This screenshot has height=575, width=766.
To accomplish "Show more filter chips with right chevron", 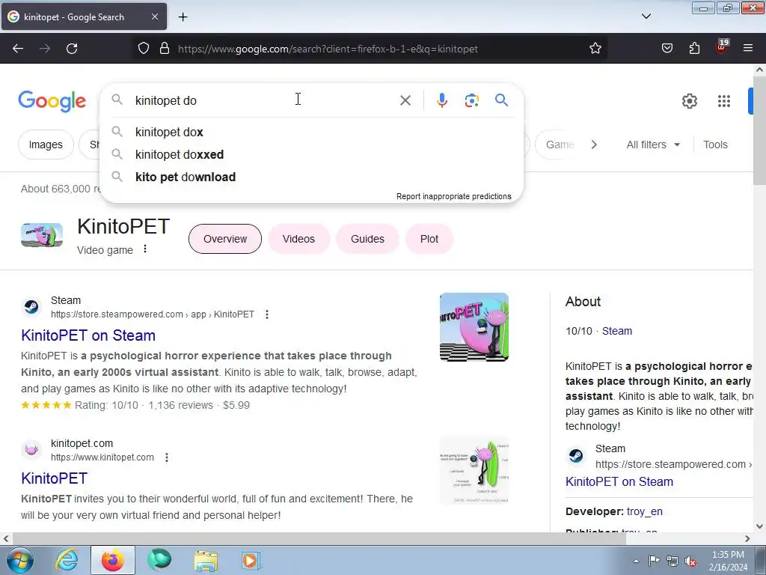I will coord(594,144).
